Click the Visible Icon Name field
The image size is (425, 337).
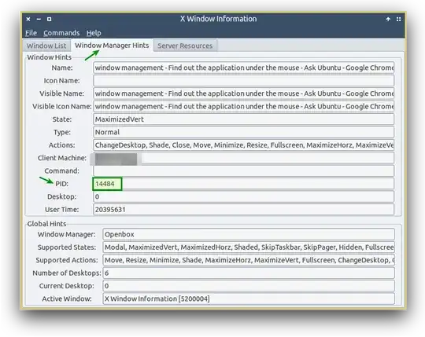click(x=243, y=106)
